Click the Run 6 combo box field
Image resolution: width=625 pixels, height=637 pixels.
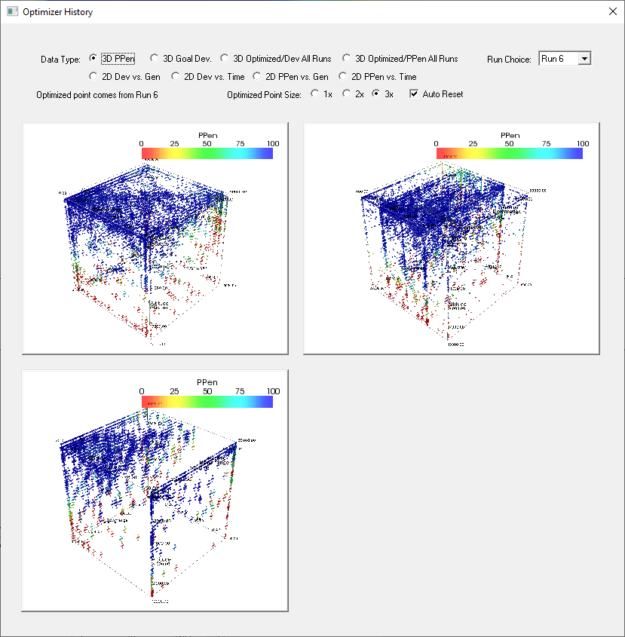coord(558,59)
